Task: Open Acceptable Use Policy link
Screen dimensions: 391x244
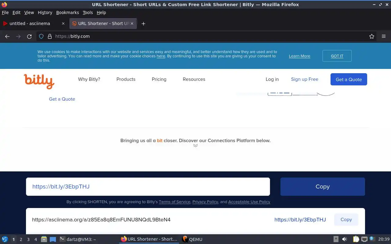Action: pyautogui.click(x=249, y=202)
